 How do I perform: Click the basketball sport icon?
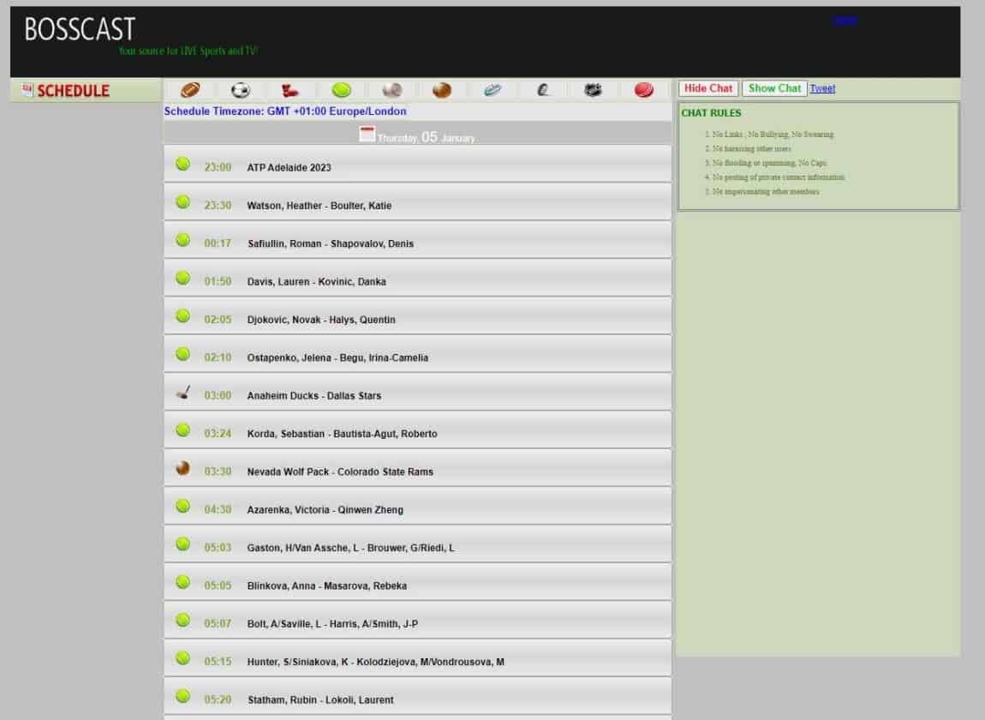click(443, 88)
